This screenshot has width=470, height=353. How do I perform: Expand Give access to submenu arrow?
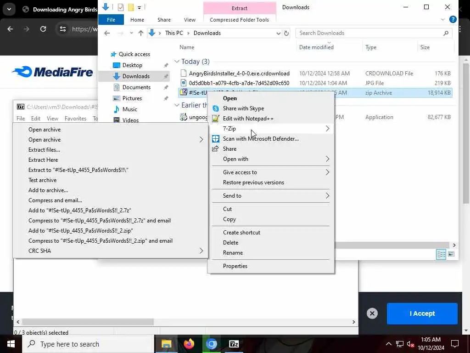[327, 172]
